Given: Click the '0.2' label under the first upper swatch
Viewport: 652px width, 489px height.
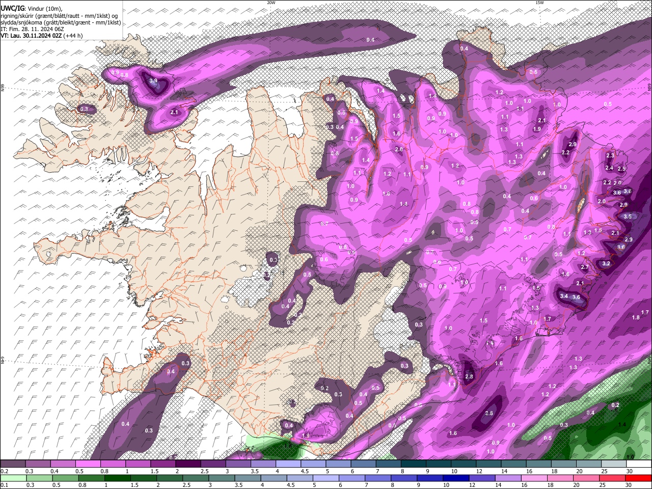Looking at the screenshot, I should click(x=4, y=471).
